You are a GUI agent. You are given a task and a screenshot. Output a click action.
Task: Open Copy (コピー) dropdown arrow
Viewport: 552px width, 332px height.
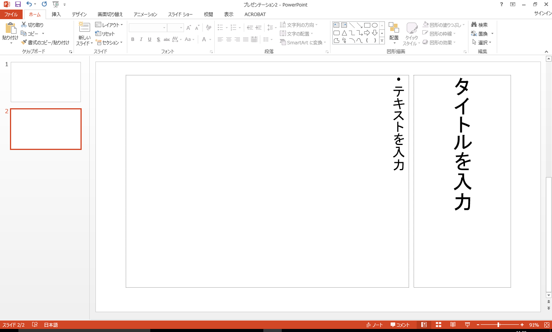pyautogui.click(x=43, y=34)
